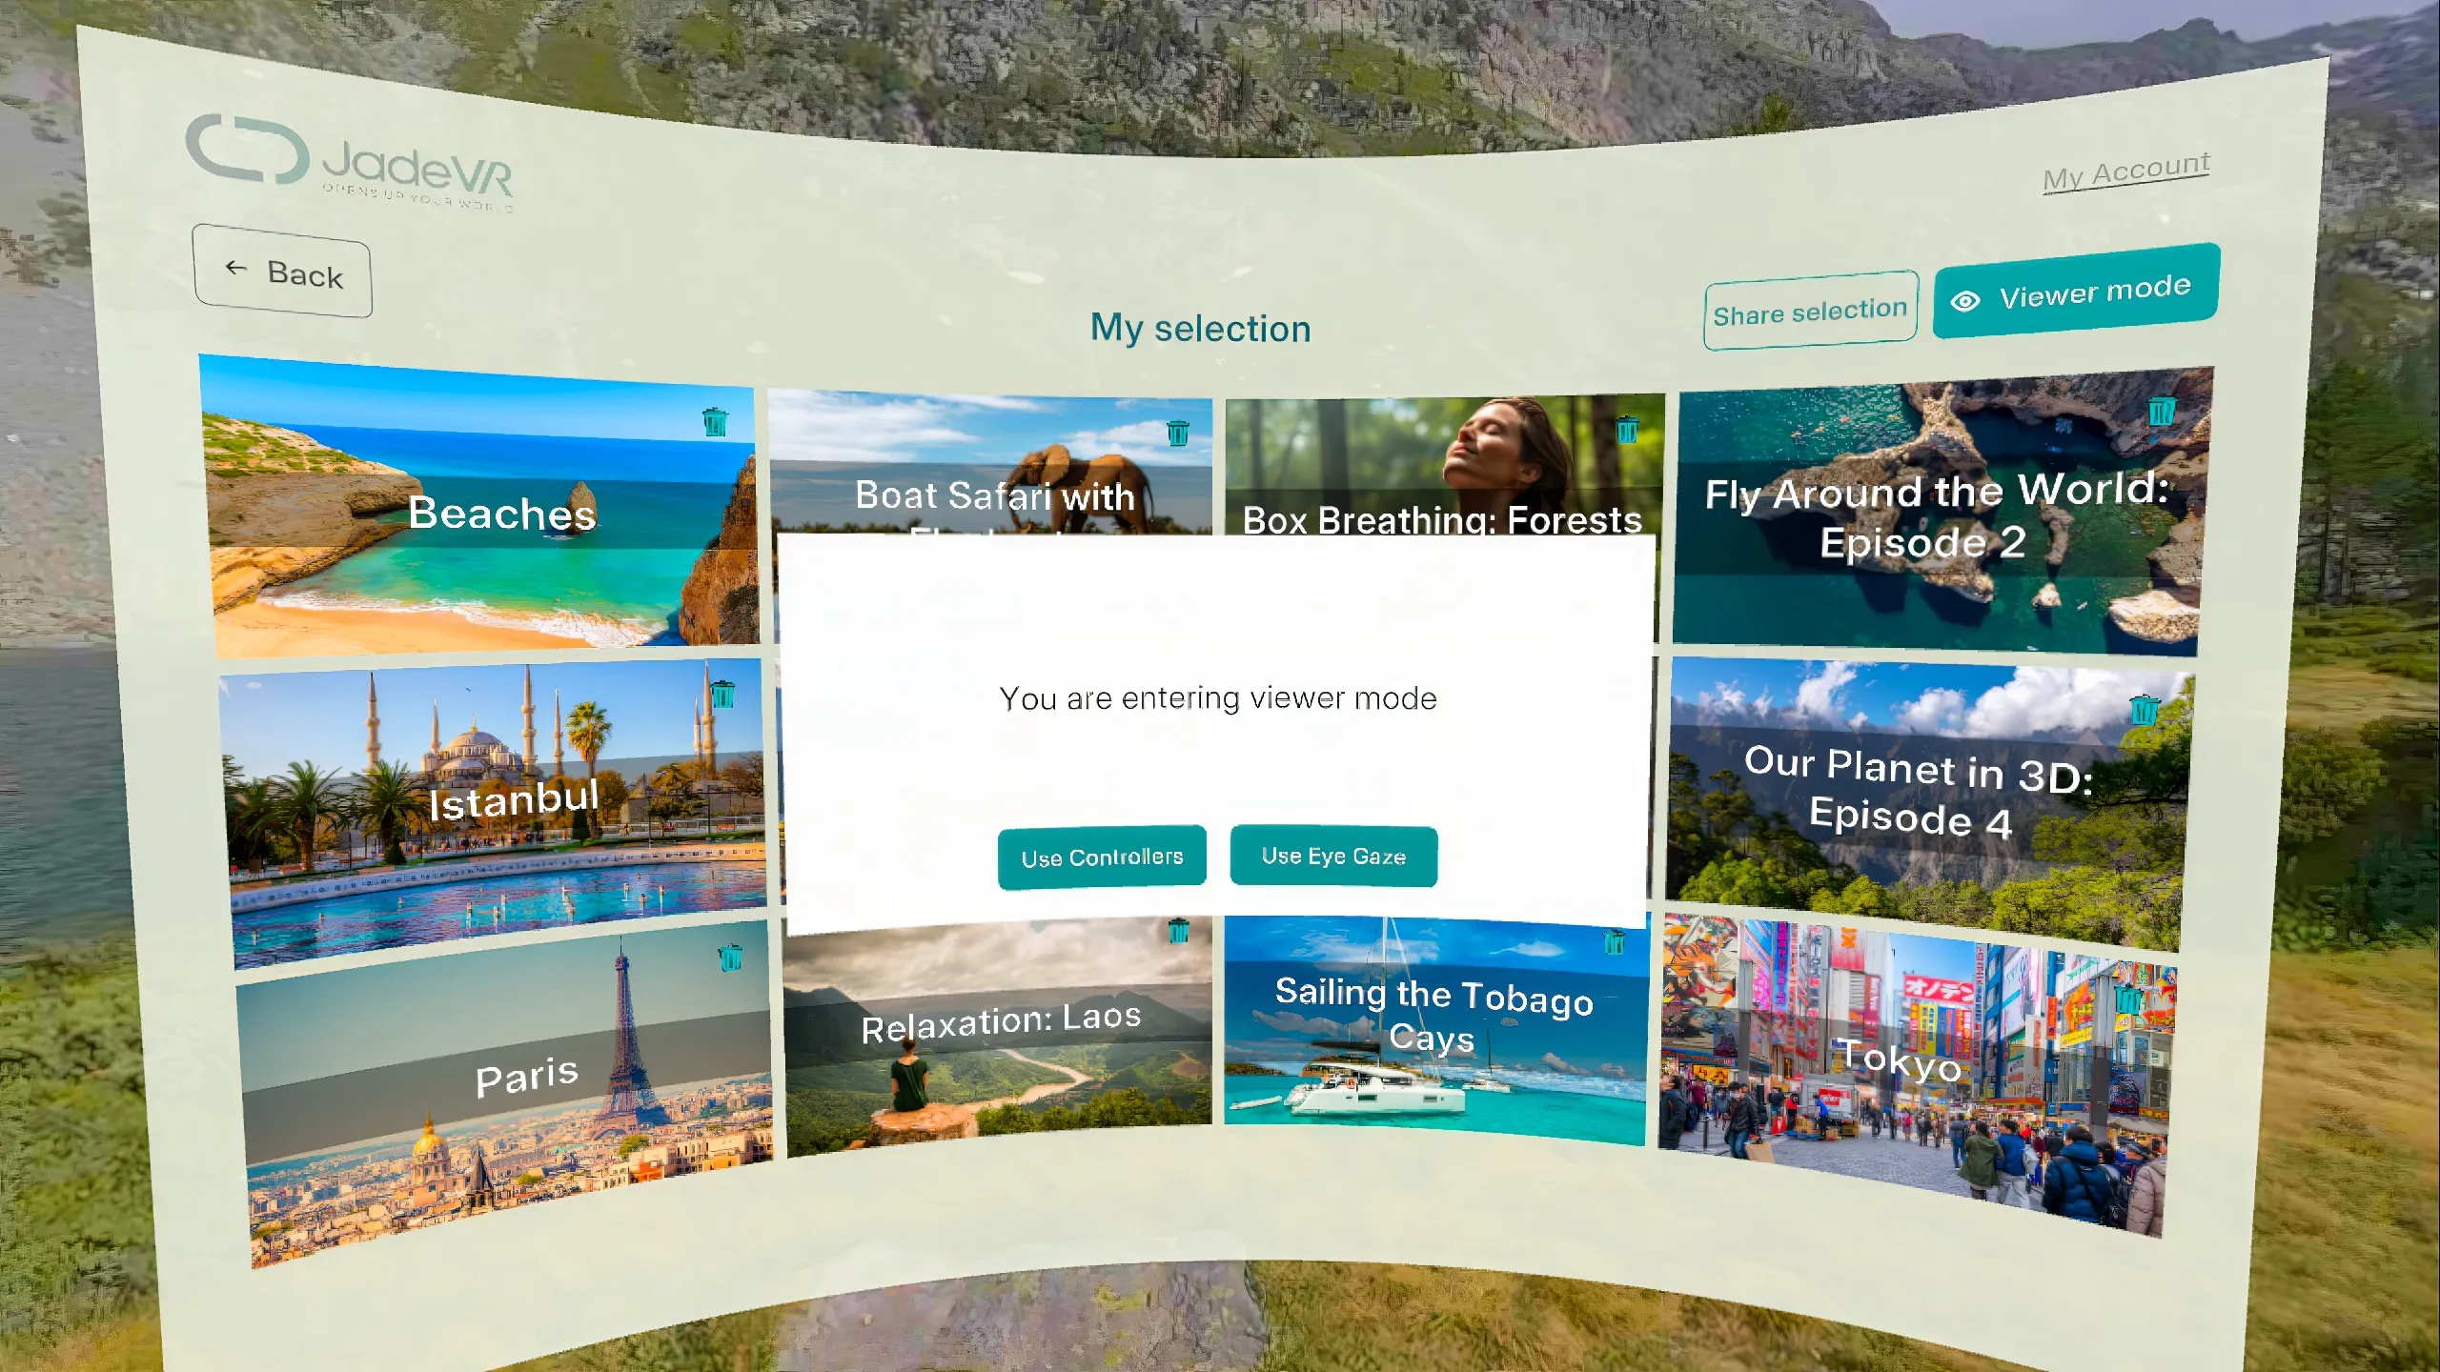The height and width of the screenshot is (1372, 2440).
Task: Trash the Fly Around the World tile
Action: point(2161,412)
